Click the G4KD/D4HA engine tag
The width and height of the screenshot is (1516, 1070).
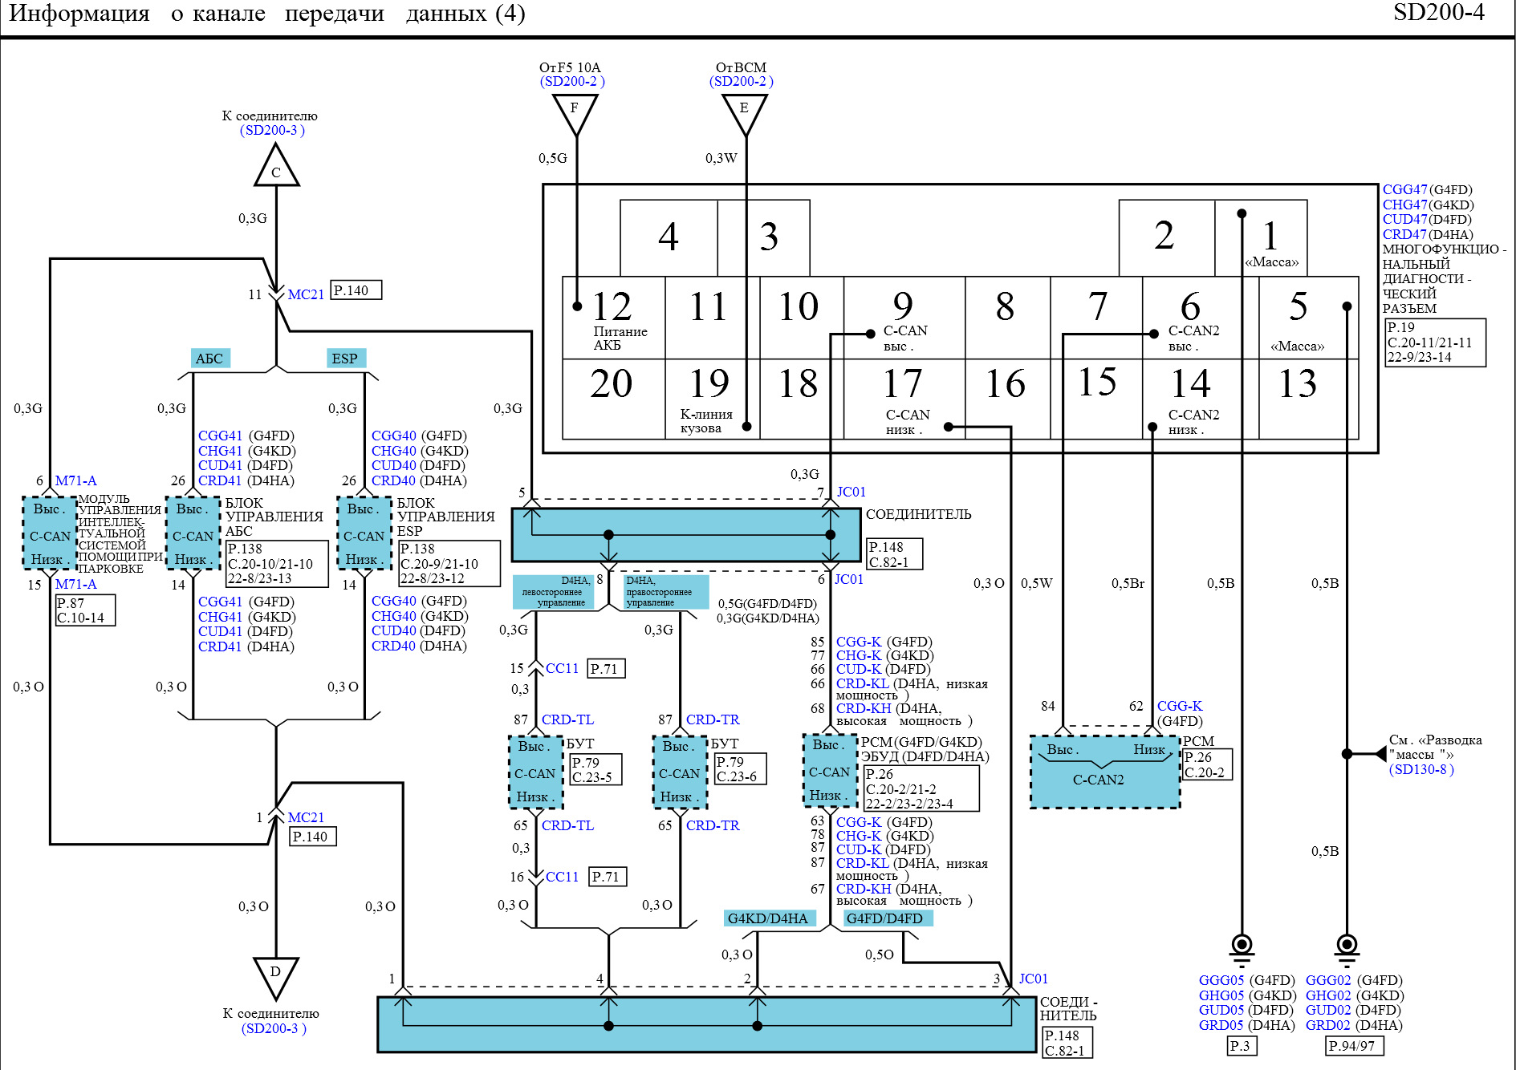(769, 918)
